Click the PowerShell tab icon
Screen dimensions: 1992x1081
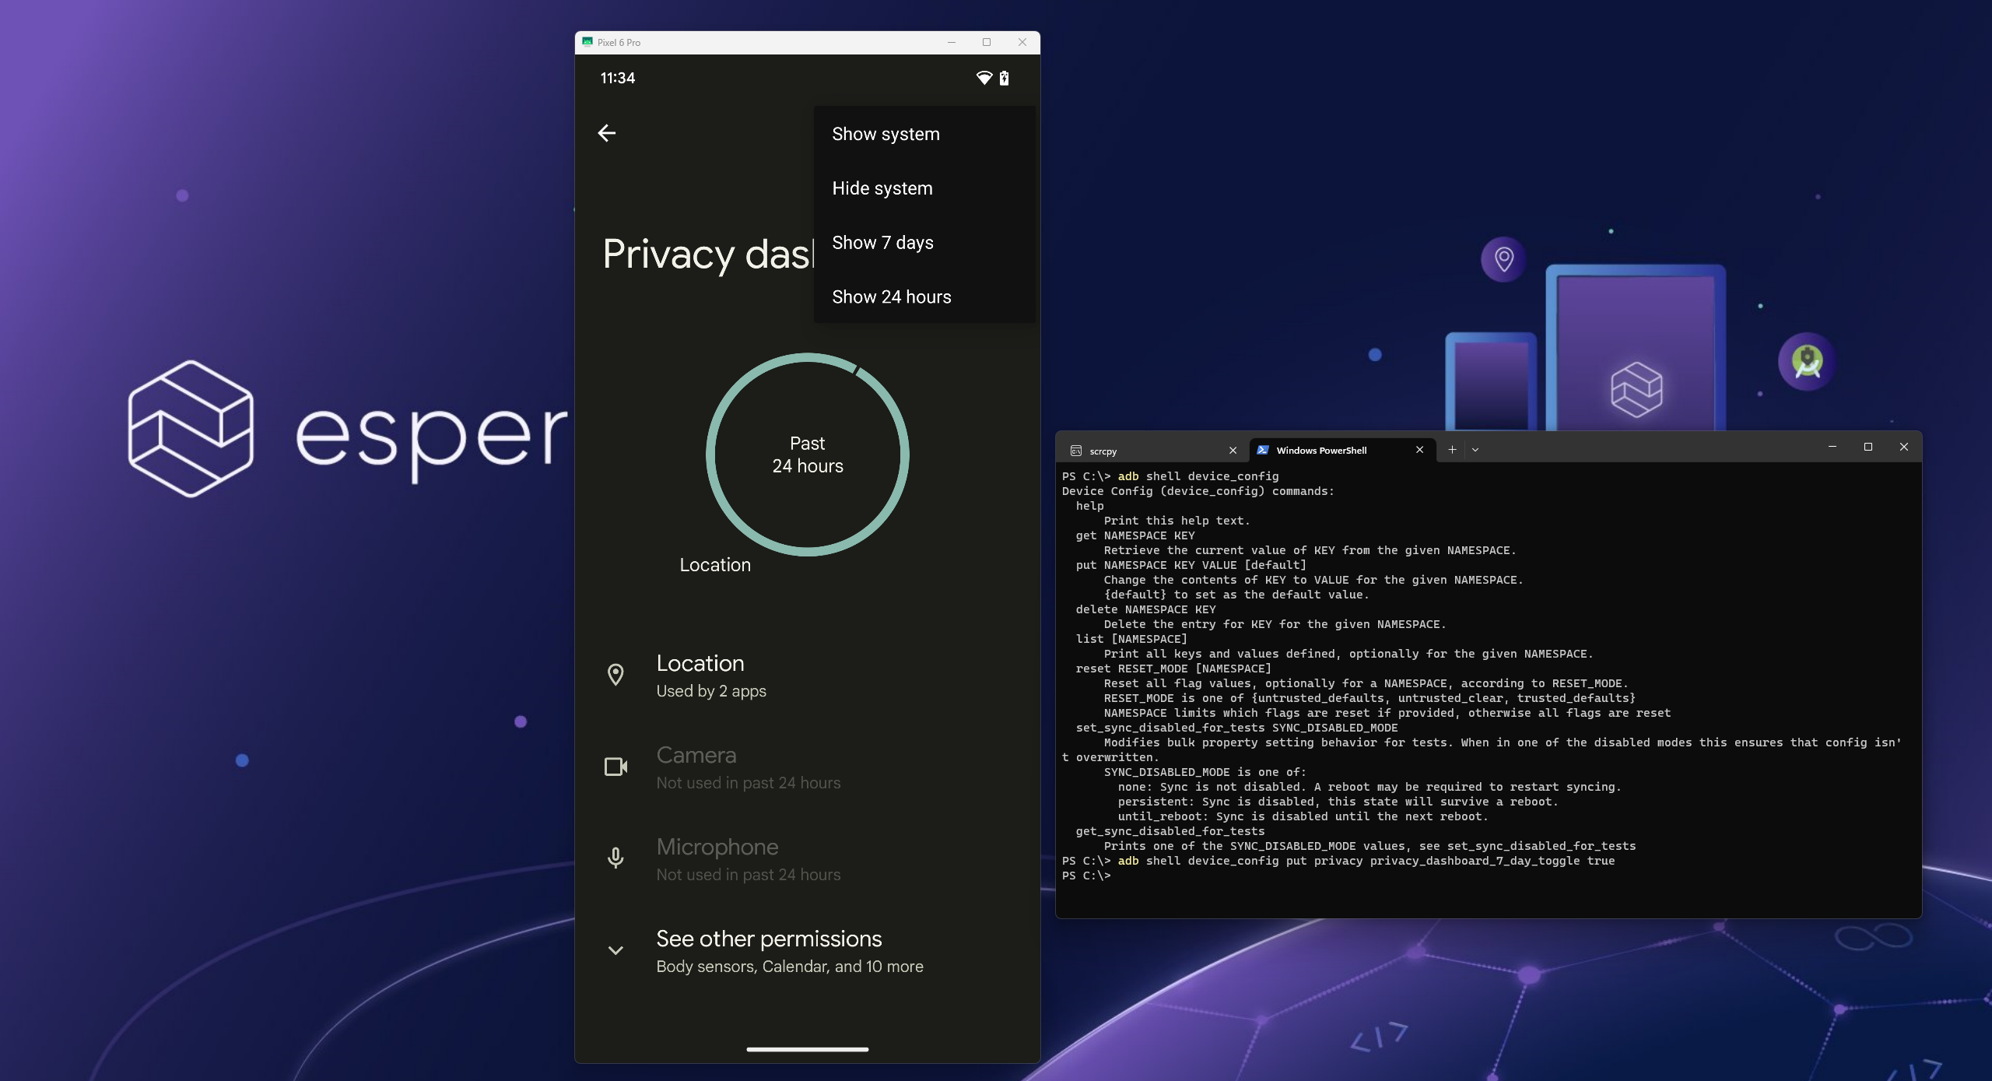coord(1263,450)
